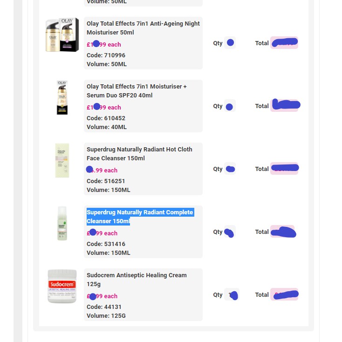
Task: Click the Sudocrem tub product image
Action: click(62, 286)
